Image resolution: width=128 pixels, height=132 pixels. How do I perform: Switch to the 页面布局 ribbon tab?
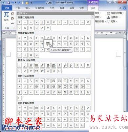click(40, 8)
